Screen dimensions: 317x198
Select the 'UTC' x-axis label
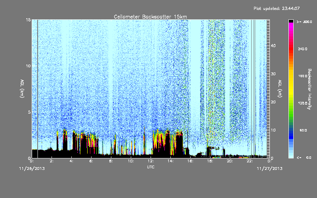(151, 167)
